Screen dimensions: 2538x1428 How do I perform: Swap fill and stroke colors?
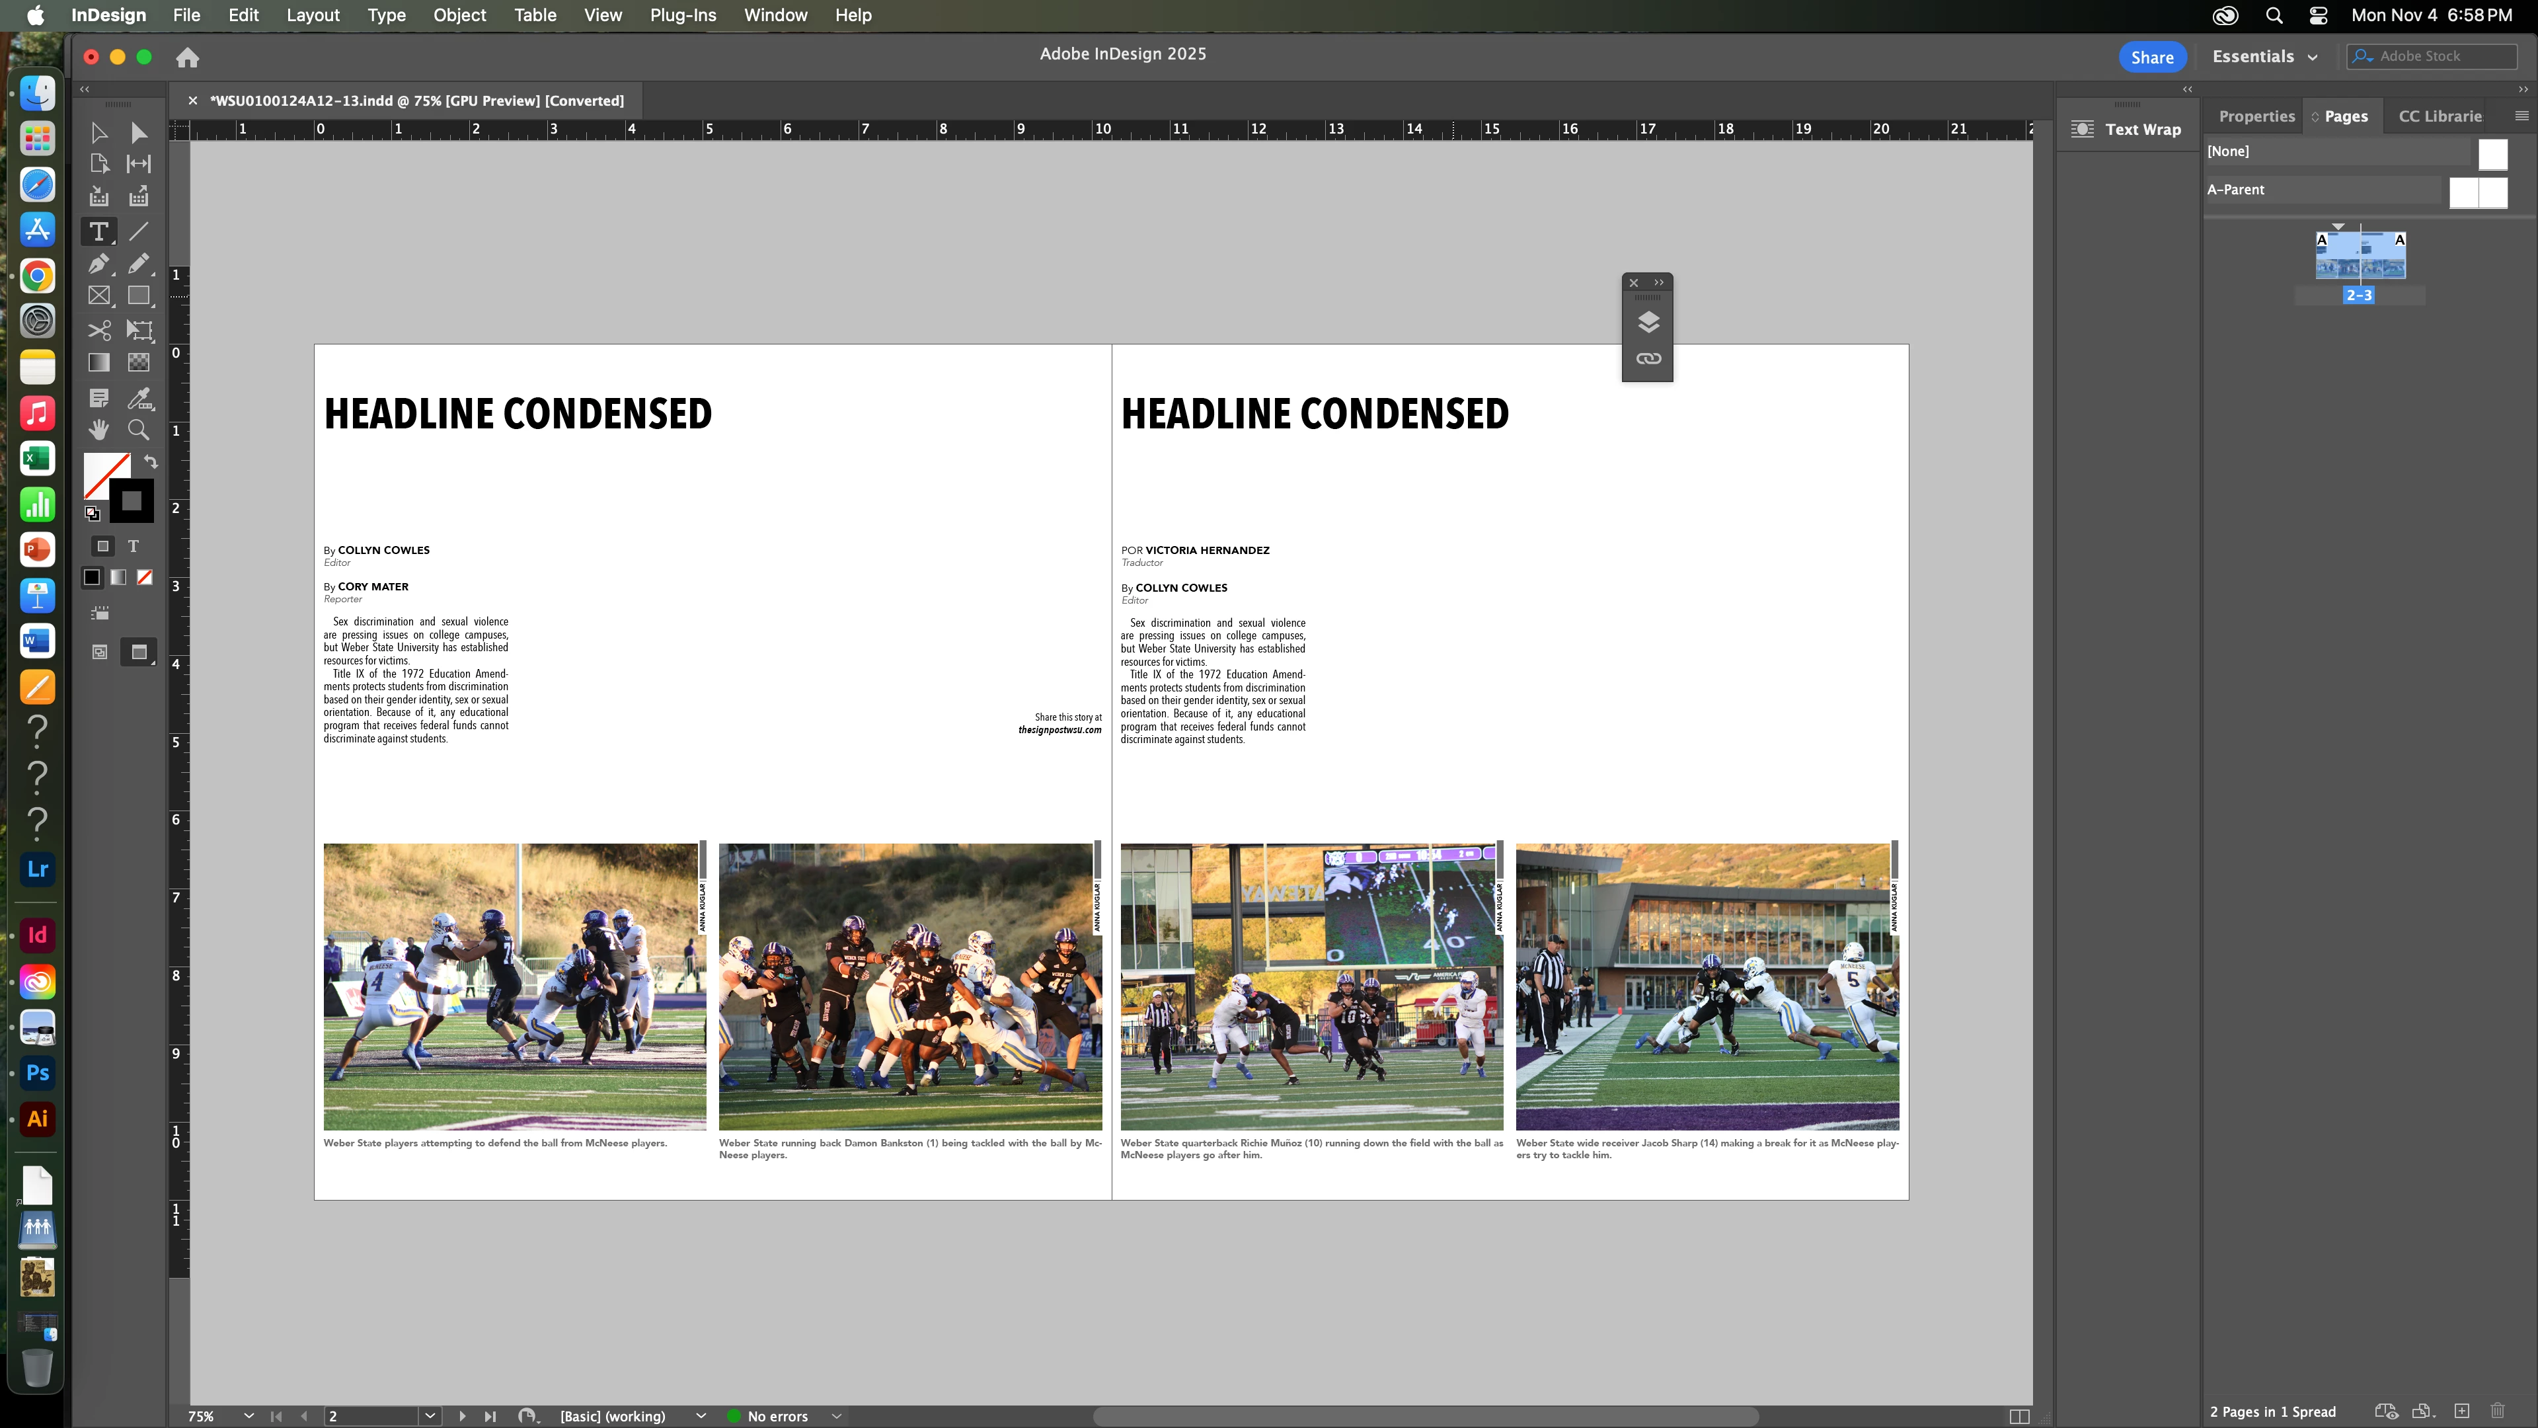point(151,461)
